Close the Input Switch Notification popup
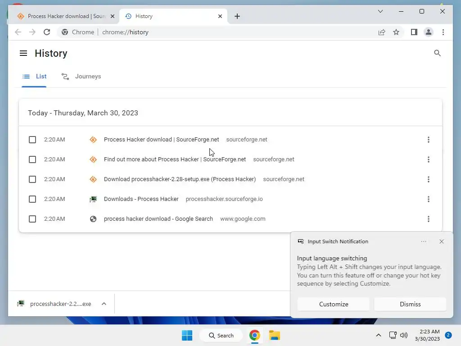The width and height of the screenshot is (461, 346). 441,241
